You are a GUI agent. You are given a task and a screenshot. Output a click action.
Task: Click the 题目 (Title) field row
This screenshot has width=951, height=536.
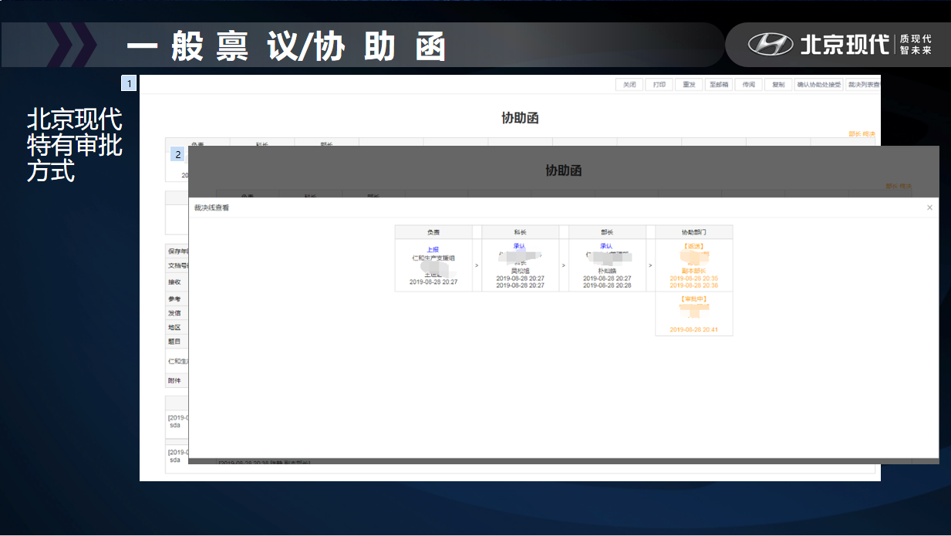click(x=175, y=342)
